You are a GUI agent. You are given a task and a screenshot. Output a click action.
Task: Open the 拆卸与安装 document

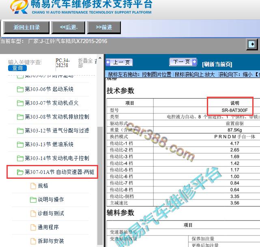[x=51, y=241]
